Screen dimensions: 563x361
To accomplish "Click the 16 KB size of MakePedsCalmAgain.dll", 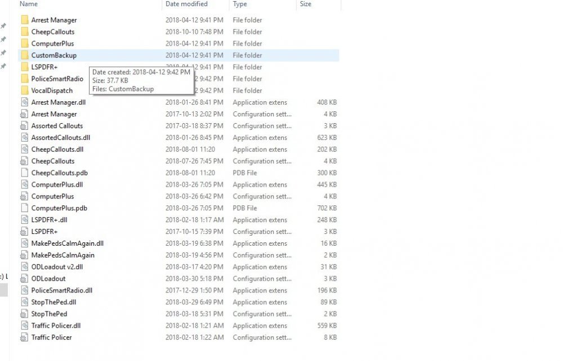I will click(x=329, y=243).
